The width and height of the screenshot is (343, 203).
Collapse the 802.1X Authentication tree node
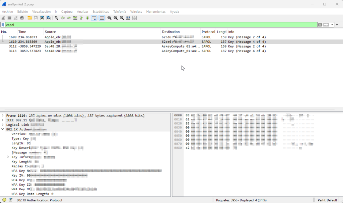coord(3,129)
